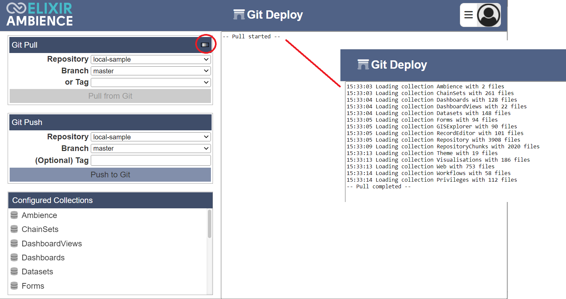Click log line about RepositoryChunks 2020 files
Viewport: 566px width, 299px height.
[x=443, y=146]
